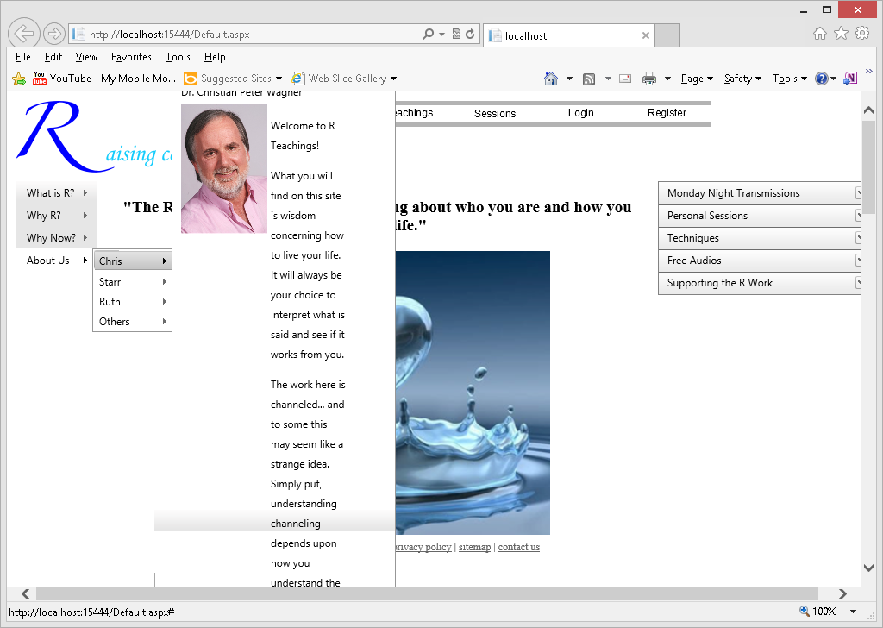Click the Read mail icon
This screenshot has width=883, height=628.
(x=625, y=78)
